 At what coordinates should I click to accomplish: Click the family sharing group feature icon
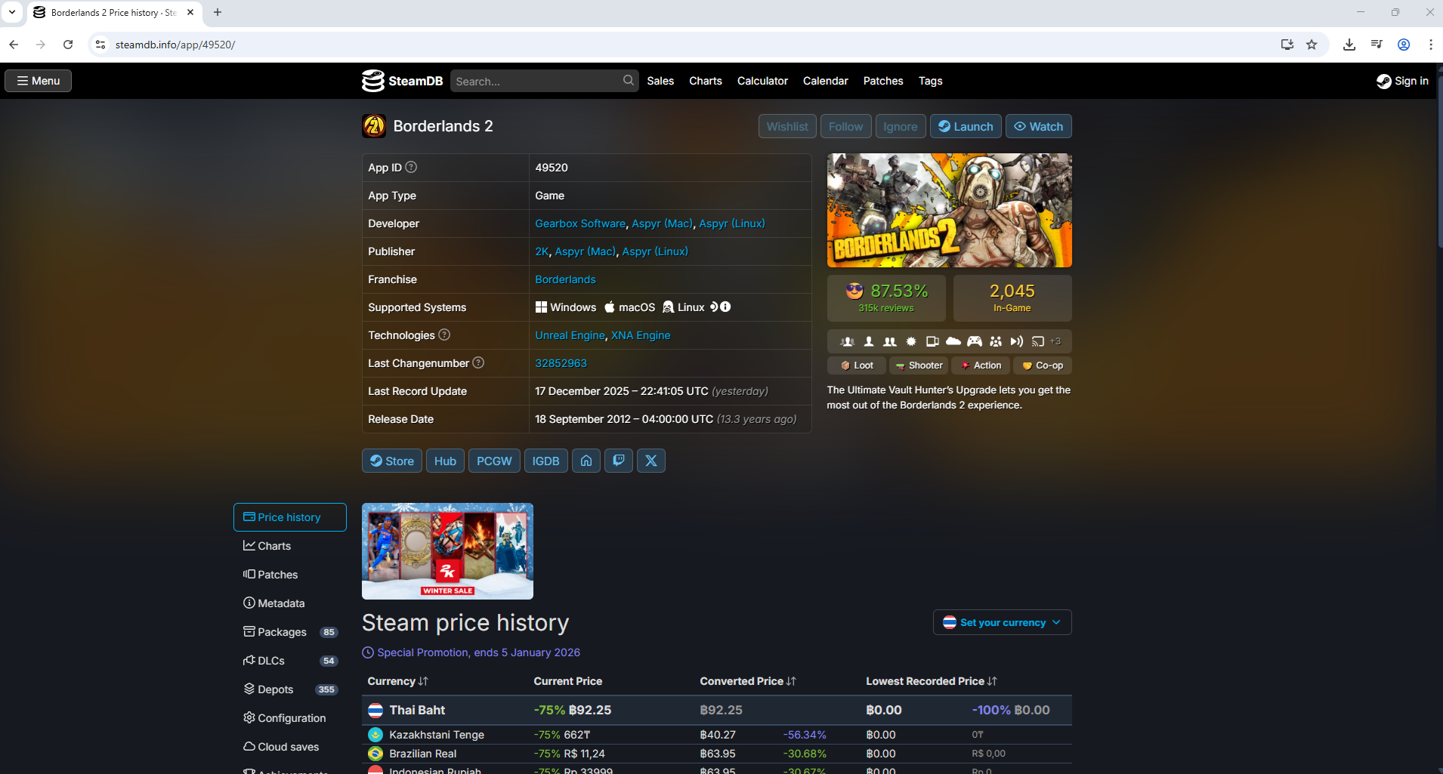click(x=996, y=341)
